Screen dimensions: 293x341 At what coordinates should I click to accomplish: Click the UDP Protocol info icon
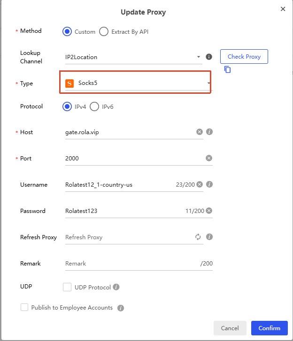116,287
